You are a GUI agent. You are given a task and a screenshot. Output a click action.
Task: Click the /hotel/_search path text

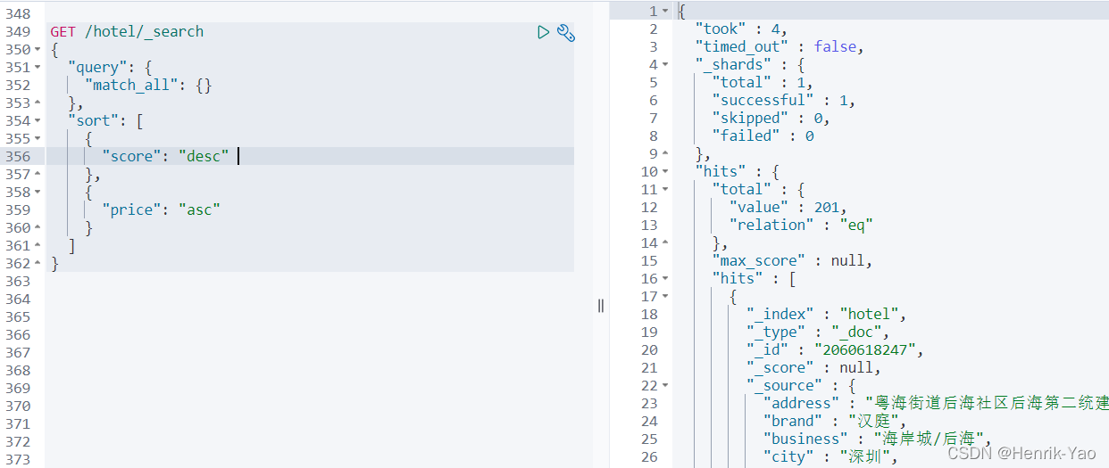coord(145,31)
